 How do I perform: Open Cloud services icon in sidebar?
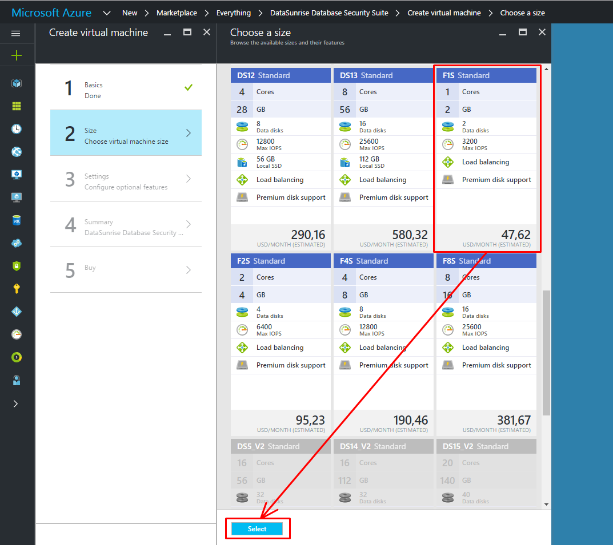click(x=17, y=243)
